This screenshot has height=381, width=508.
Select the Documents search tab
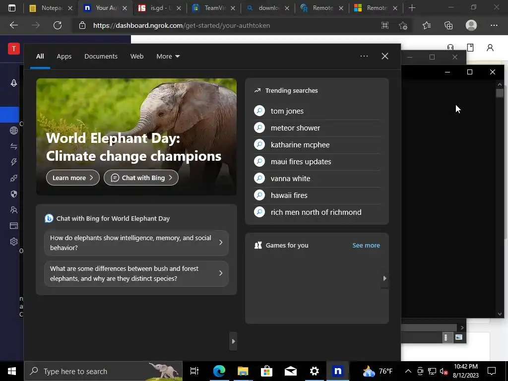coord(101,57)
